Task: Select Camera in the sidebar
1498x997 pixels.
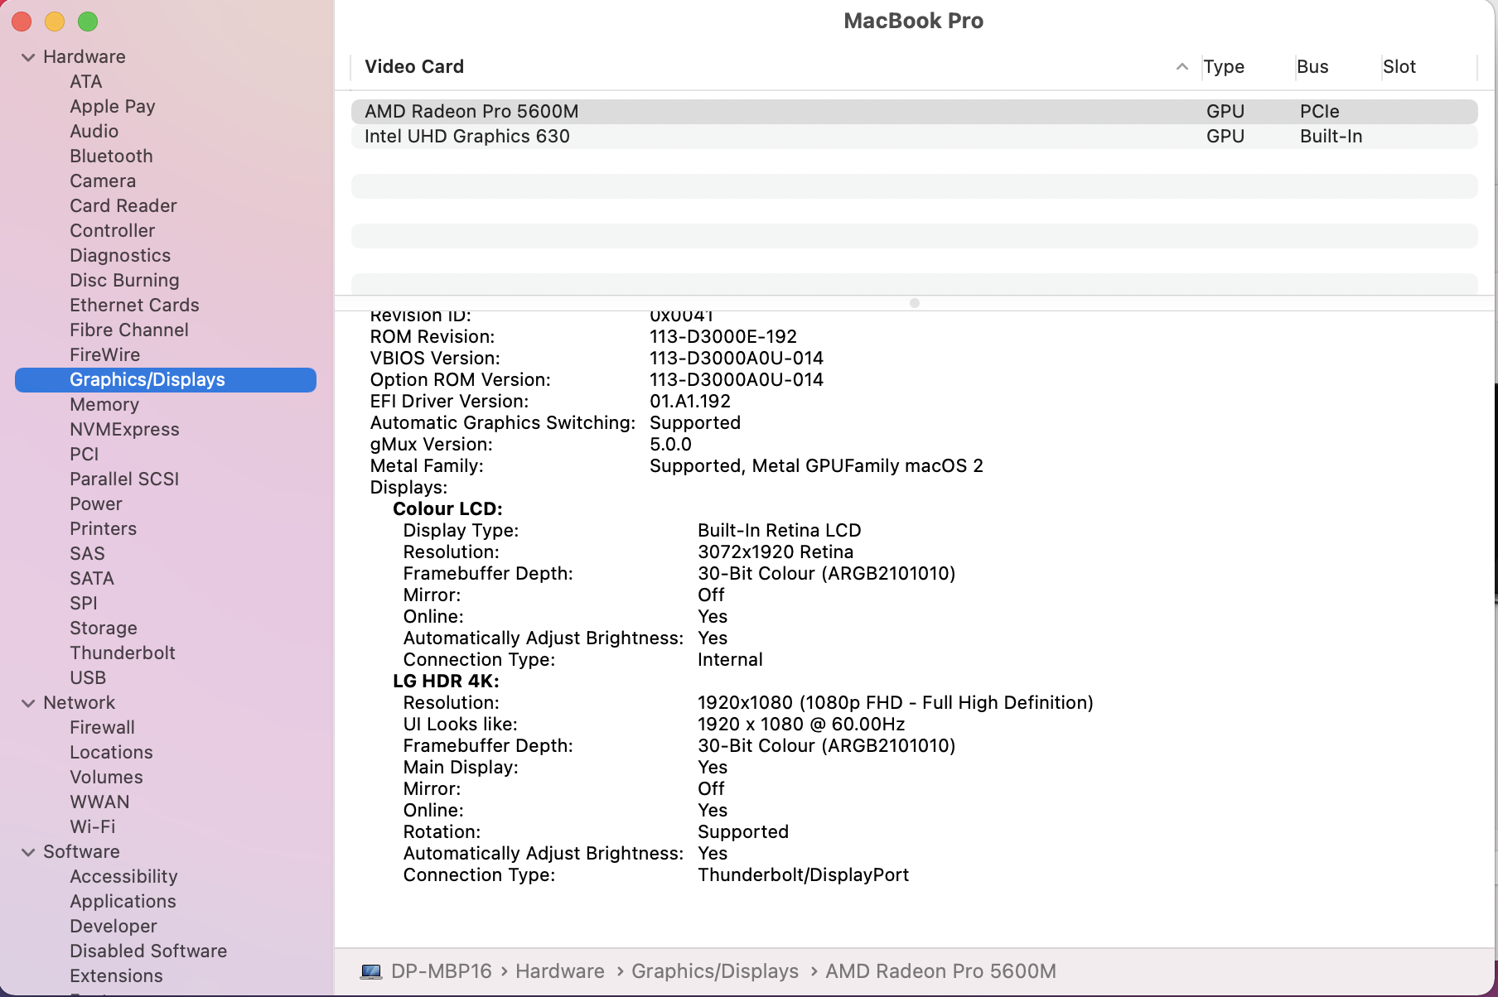Action: click(x=103, y=181)
